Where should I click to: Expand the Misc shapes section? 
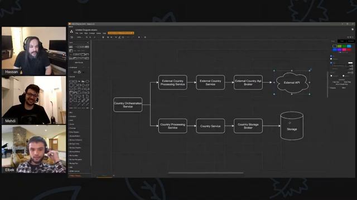coord(71,112)
